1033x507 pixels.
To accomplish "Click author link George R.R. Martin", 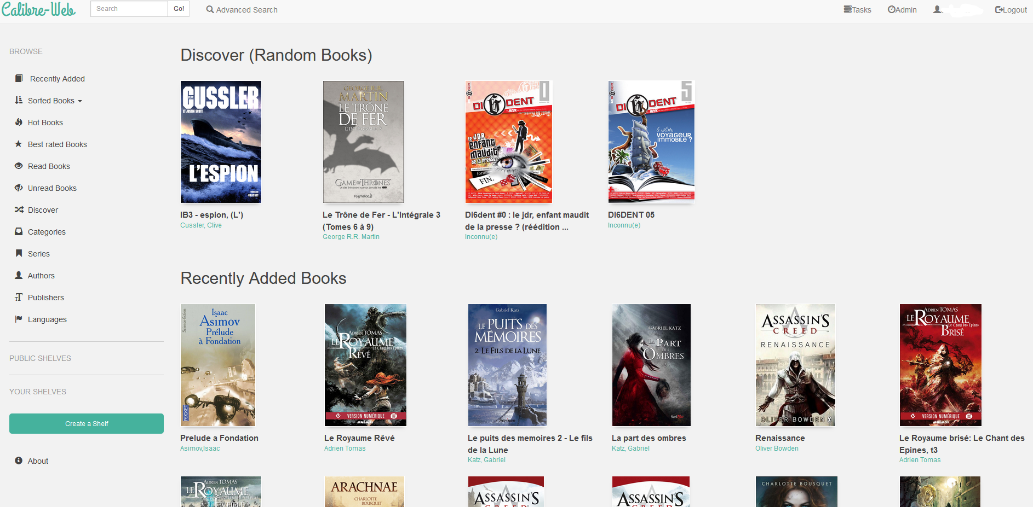I will [351, 237].
